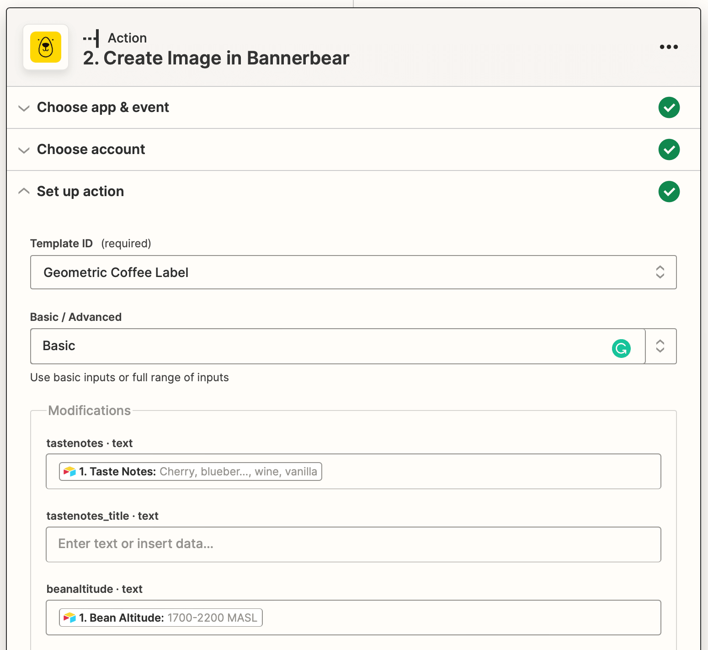This screenshot has height=650, width=708.
Task: Click the Grammarly icon in Basic field
Action: pos(621,348)
